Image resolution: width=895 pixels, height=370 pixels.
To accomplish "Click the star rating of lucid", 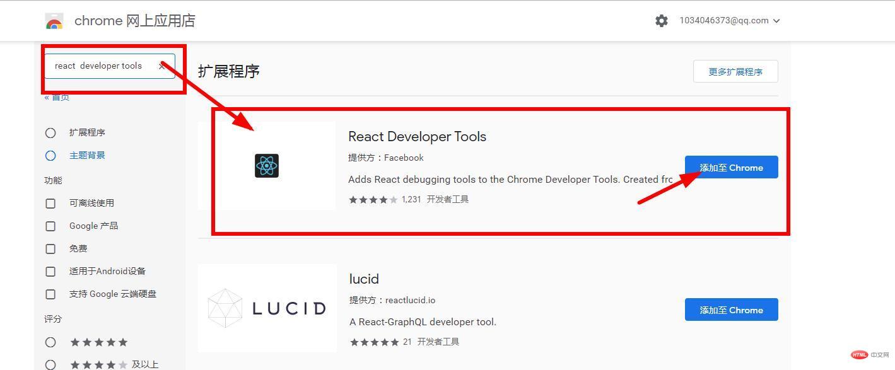I will [374, 342].
